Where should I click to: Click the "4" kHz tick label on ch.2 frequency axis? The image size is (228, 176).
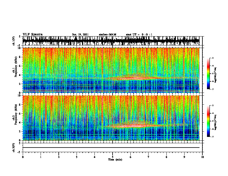pos(20,123)
